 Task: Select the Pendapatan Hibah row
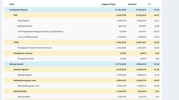[82, 59]
